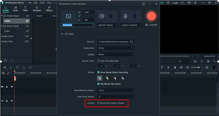This screenshot has width=219, height=116.
Task: Open the Quality Better dropdown
Action: (x=115, y=54)
